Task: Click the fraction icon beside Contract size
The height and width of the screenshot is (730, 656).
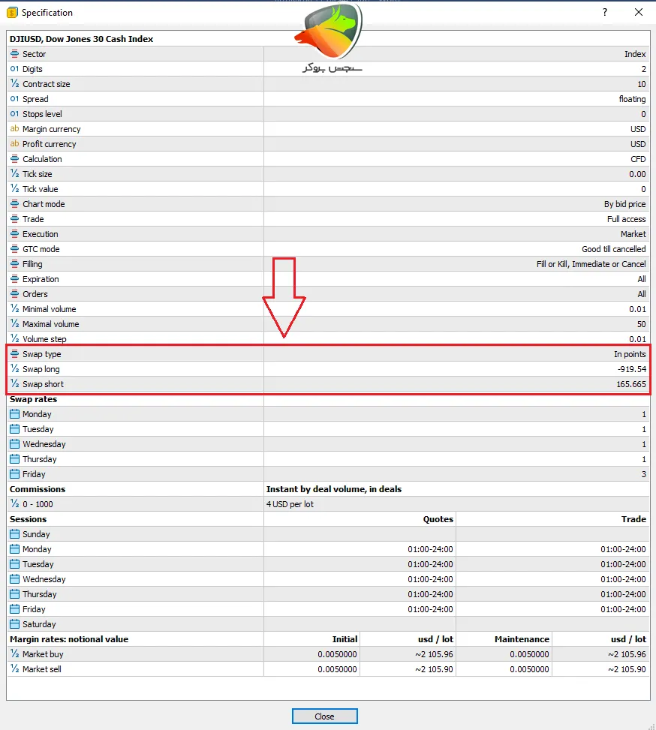Action: click(x=14, y=84)
